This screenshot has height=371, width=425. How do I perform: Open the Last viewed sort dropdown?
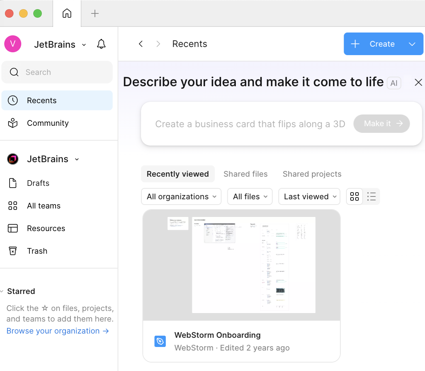(x=310, y=196)
